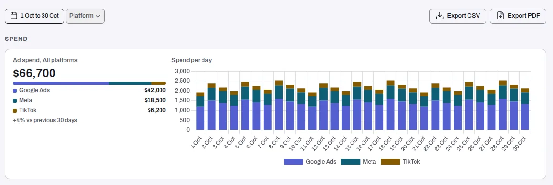Click the $6,200 TikTok amount
The image size is (553, 185).
tap(157, 110)
